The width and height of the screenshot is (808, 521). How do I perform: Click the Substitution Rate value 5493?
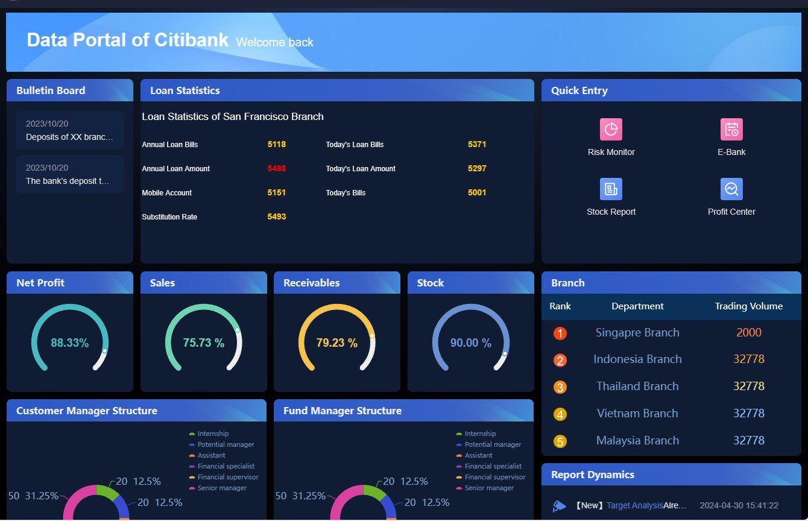point(277,217)
